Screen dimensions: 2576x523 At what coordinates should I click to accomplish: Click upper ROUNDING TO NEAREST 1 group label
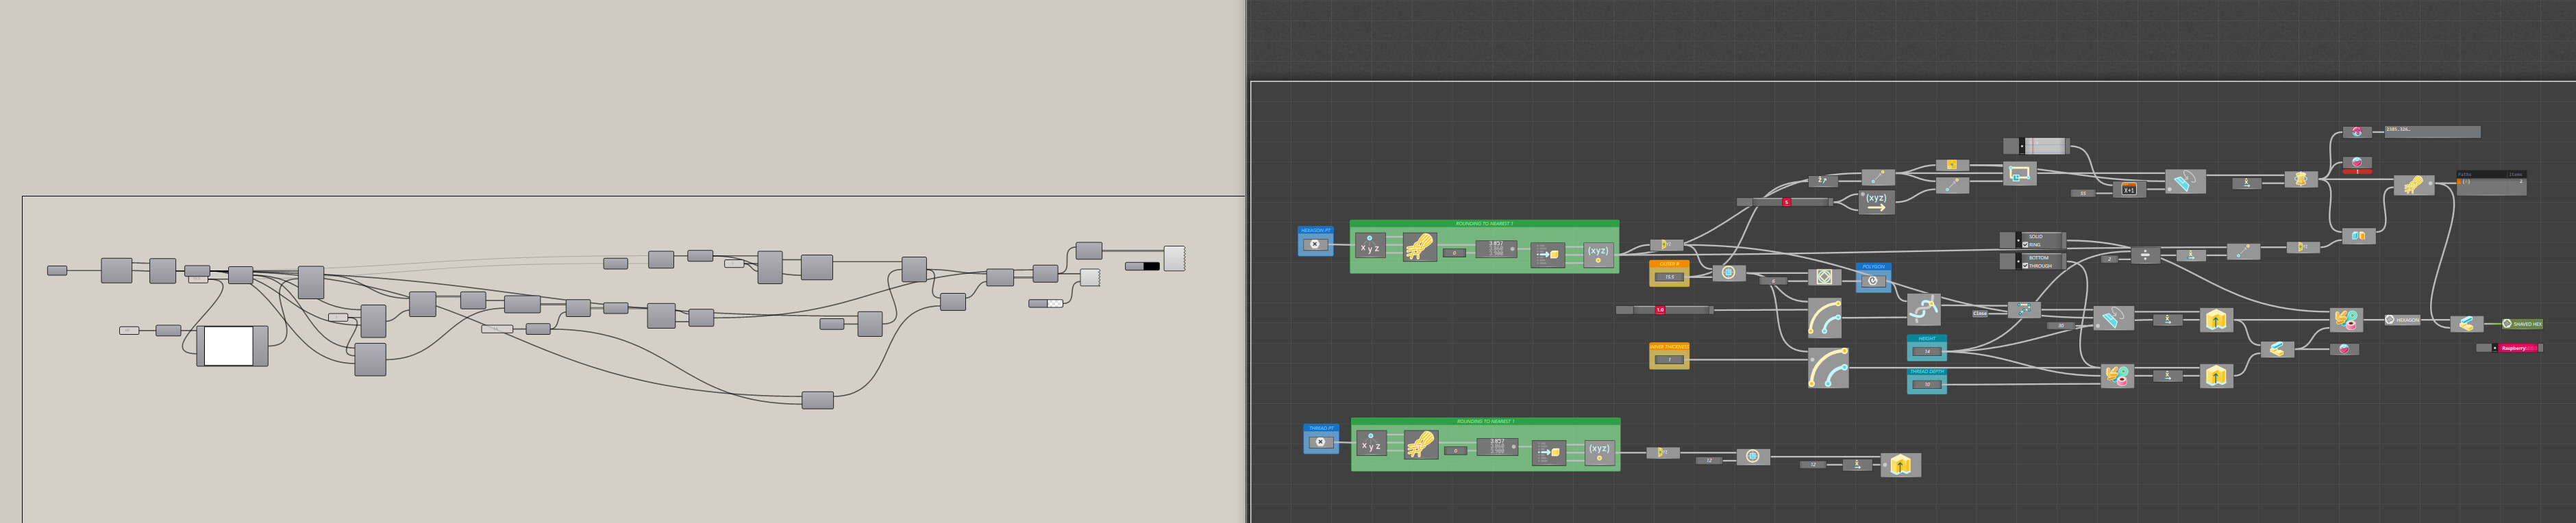tap(1484, 224)
